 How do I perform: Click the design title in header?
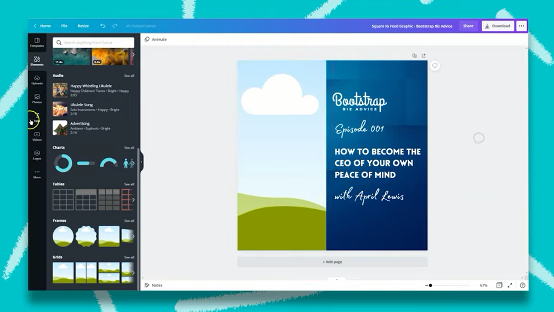click(412, 26)
